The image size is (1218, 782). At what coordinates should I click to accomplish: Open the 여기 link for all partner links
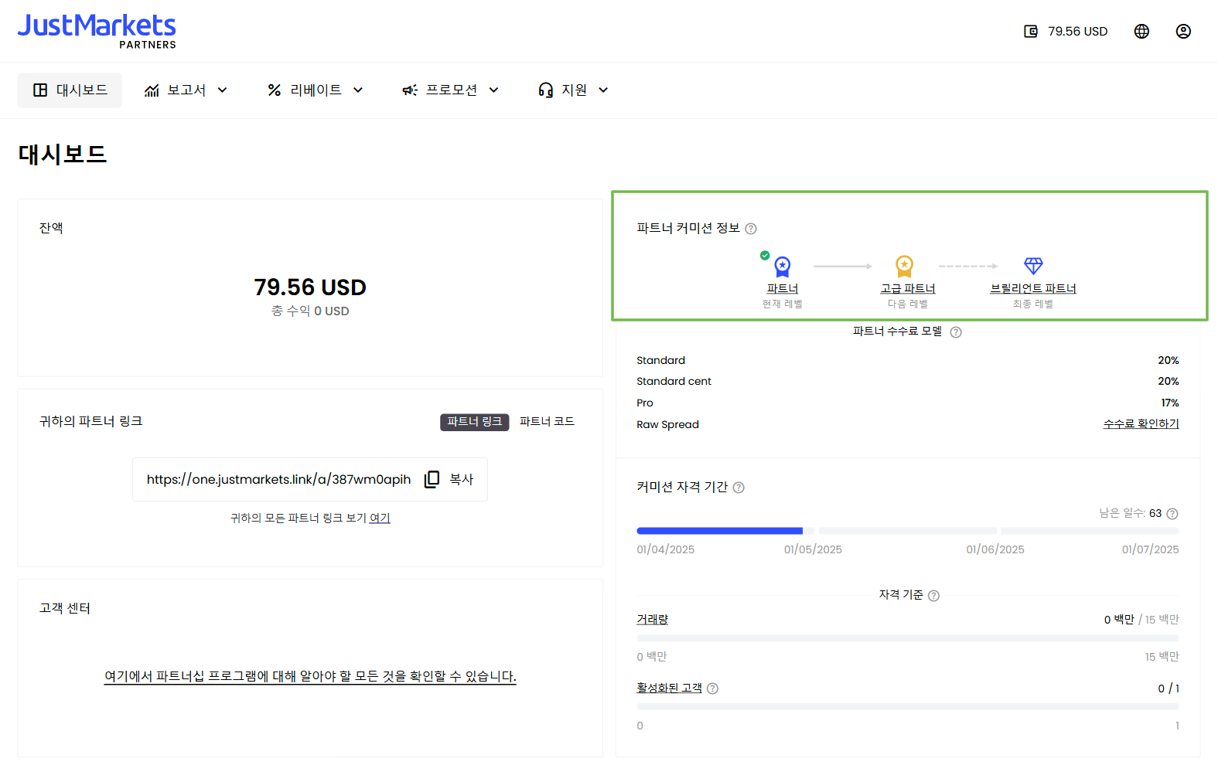[x=380, y=518]
